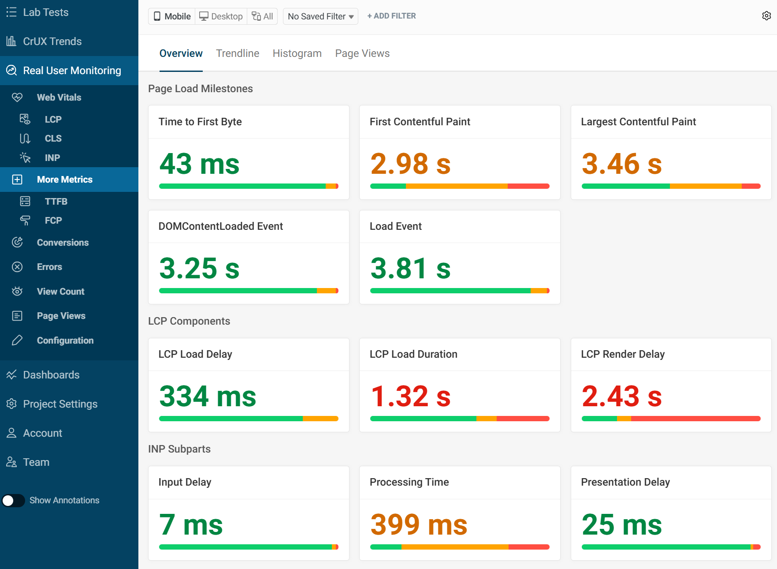Click the ADD FILTER button
The width and height of the screenshot is (777, 569).
pyautogui.click(x=391, y=16)
